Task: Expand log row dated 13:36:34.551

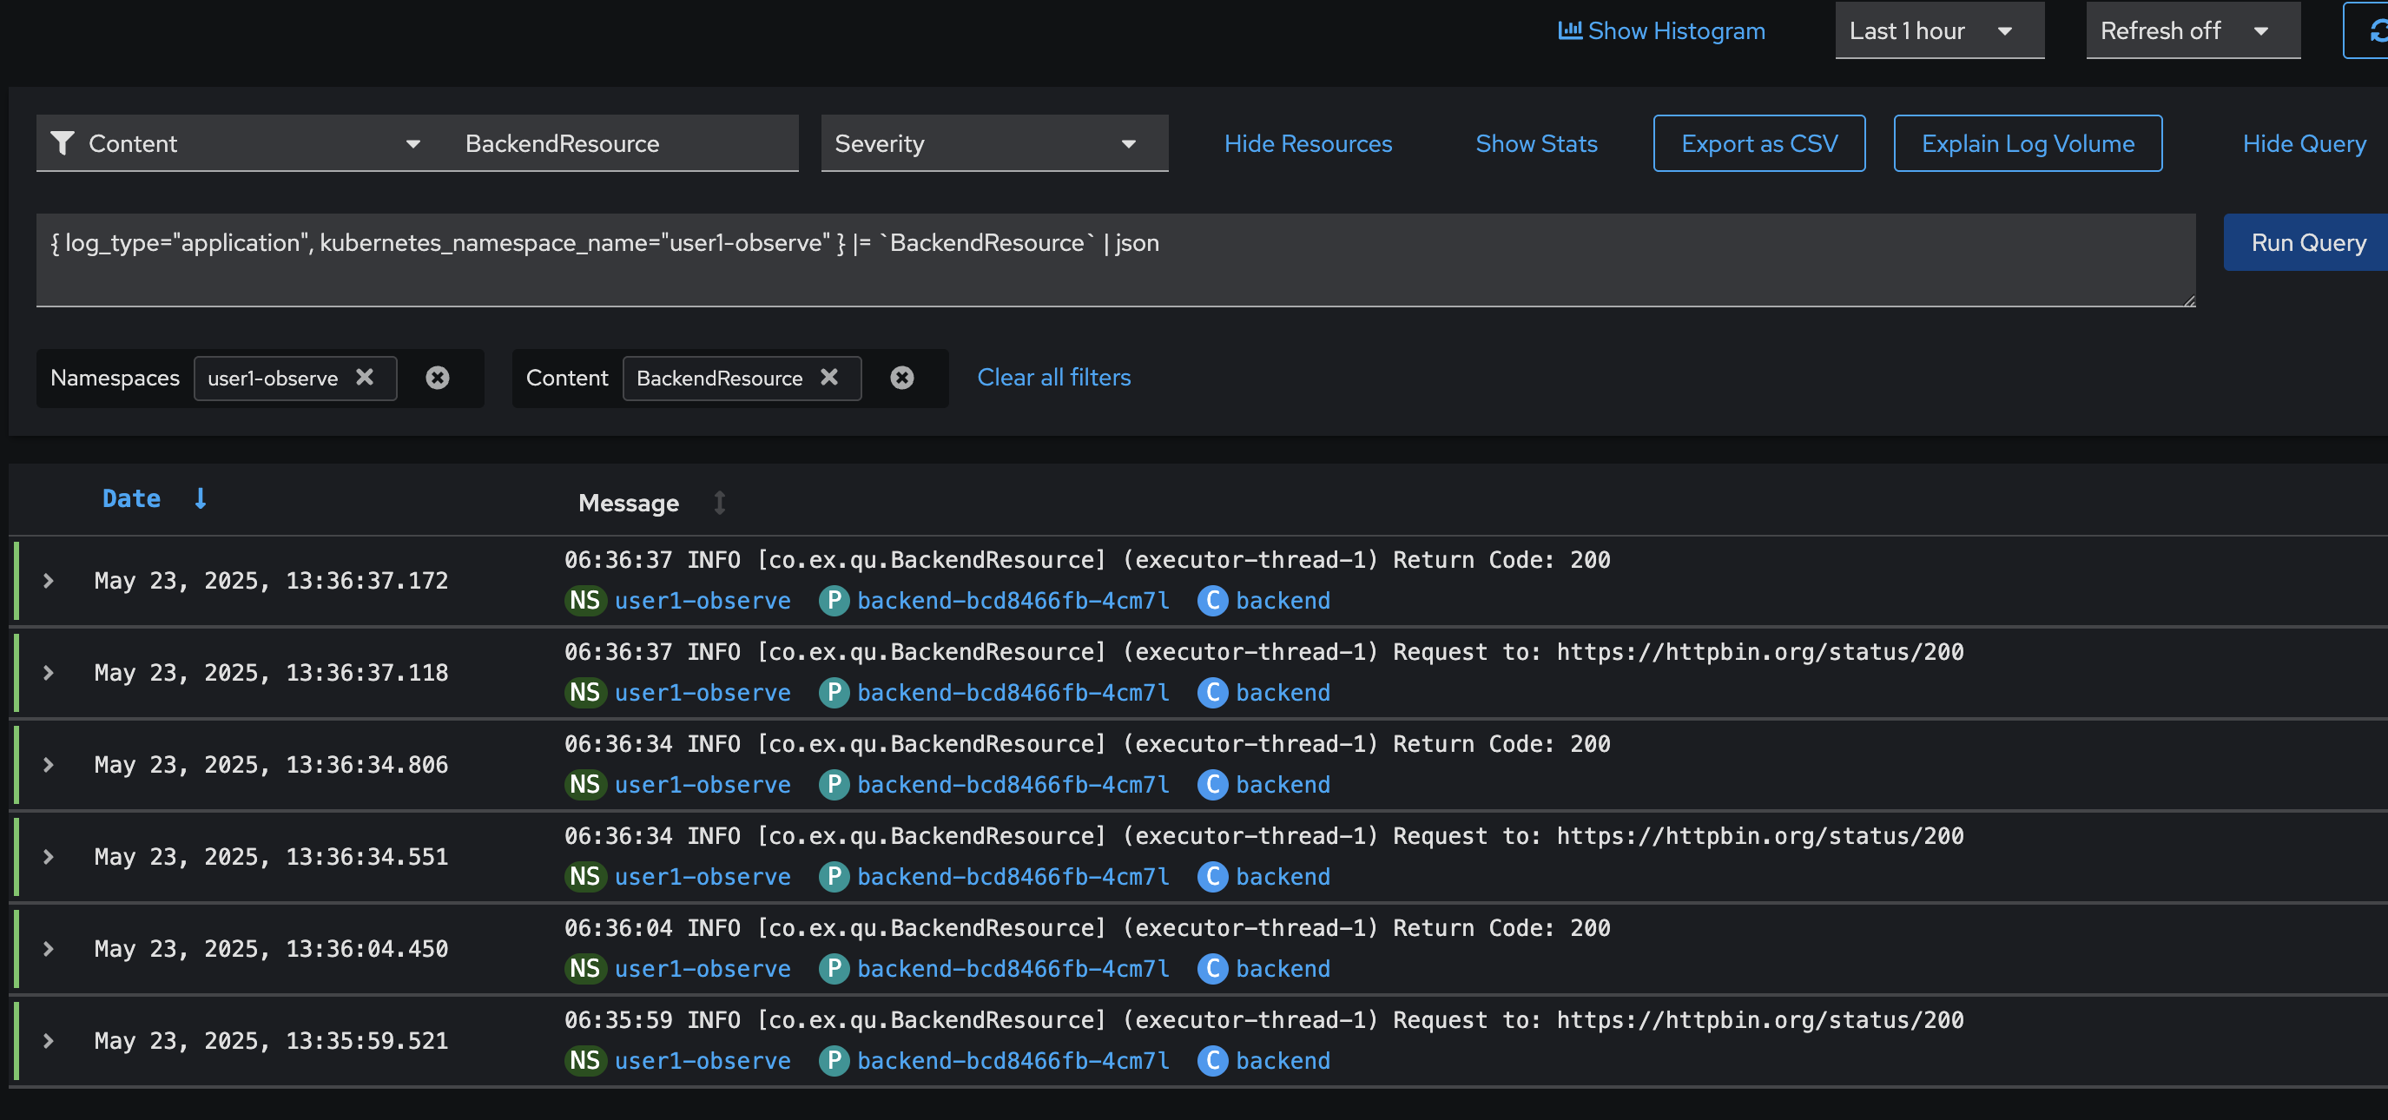Action: coord(49,857)
